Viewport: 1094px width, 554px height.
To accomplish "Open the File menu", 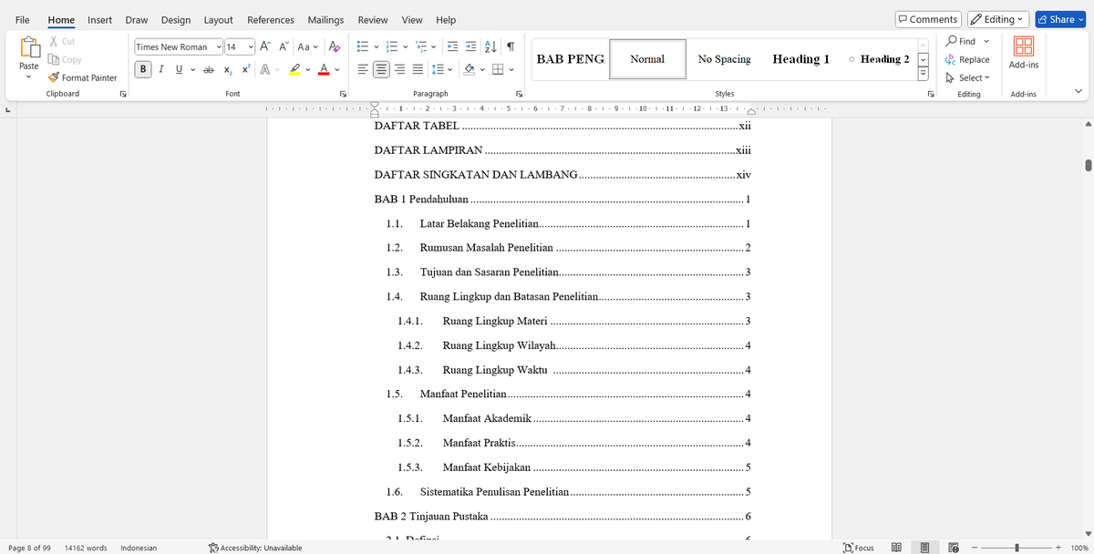I will [22, 19].
